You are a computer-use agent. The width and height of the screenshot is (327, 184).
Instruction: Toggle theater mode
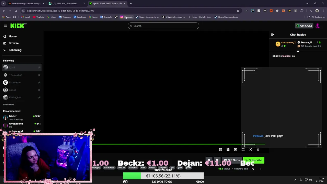pyautogui.click(x=236, y=150)
